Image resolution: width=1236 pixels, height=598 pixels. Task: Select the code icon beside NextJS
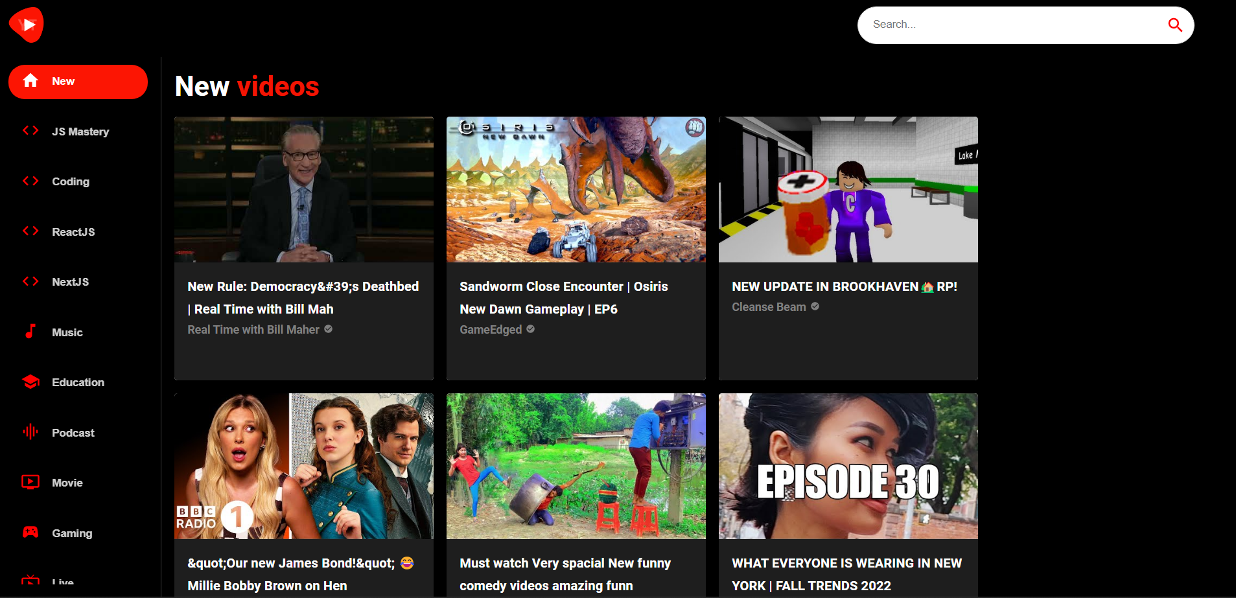[x=30, y=282]
